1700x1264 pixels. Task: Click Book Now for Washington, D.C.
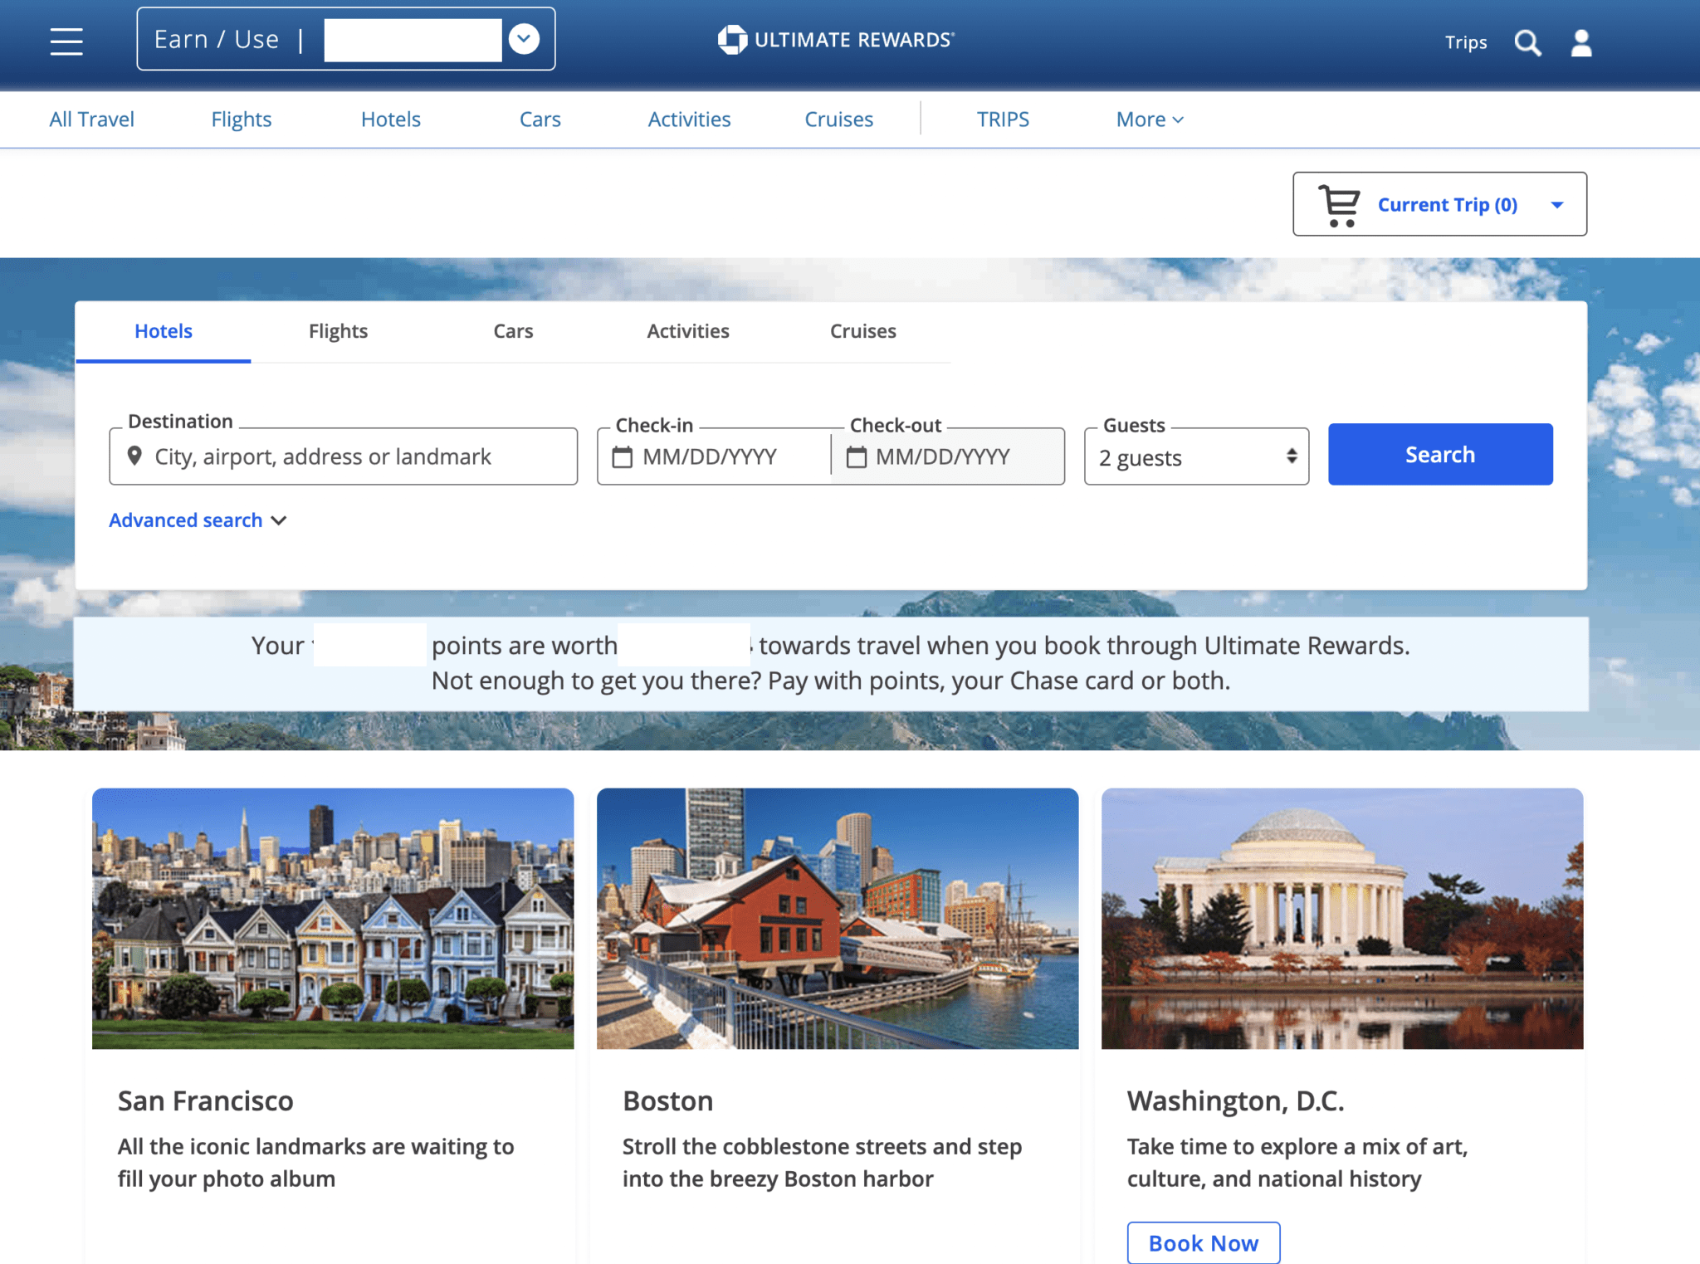coord(1203,1242)
